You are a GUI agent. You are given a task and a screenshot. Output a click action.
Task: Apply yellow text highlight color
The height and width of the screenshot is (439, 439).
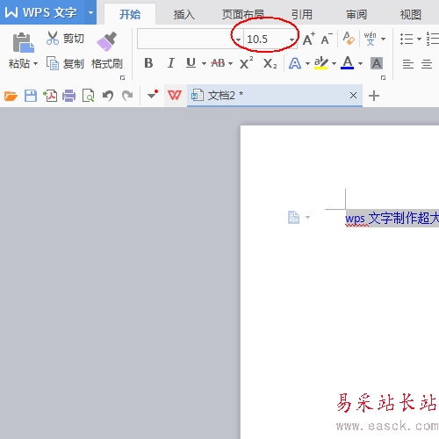tap(320, 62)
